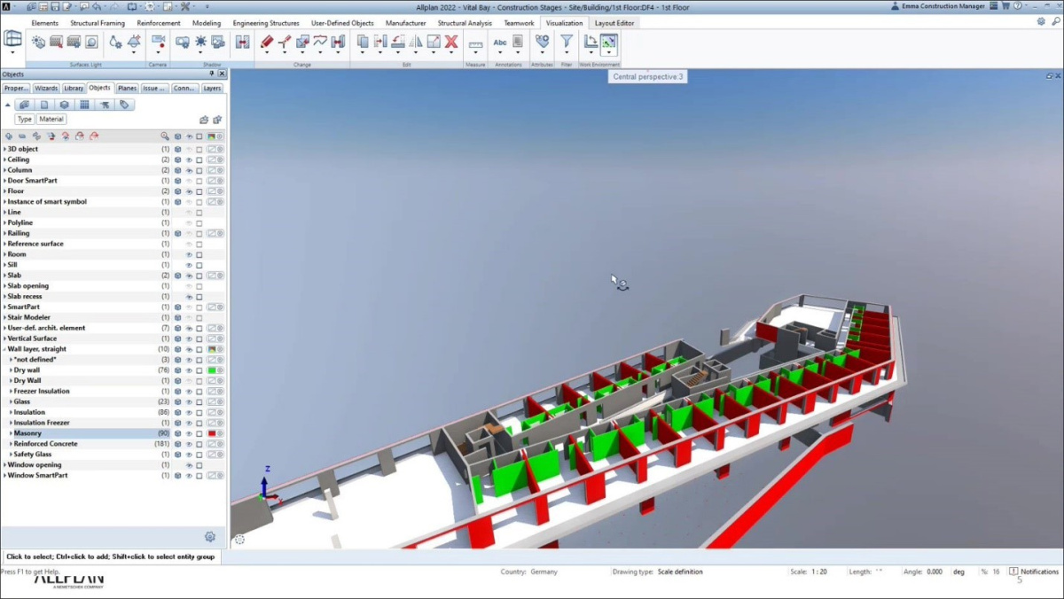Screen dimensions: 1064x599
Task: Click the sun icon in Shadow group
Action: point(201,42)
